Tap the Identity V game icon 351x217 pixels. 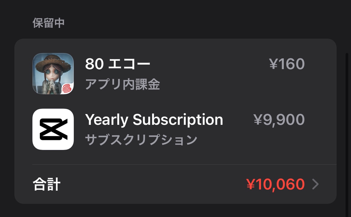point(53,74)
